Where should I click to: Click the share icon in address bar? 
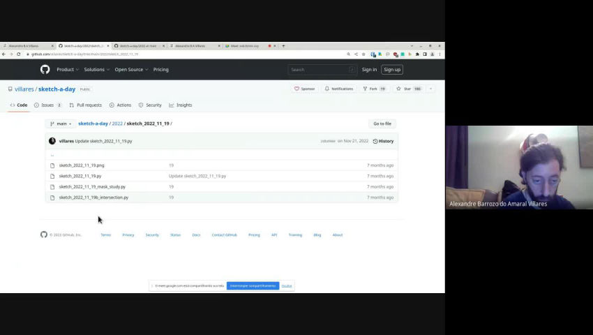coord(356,54)
